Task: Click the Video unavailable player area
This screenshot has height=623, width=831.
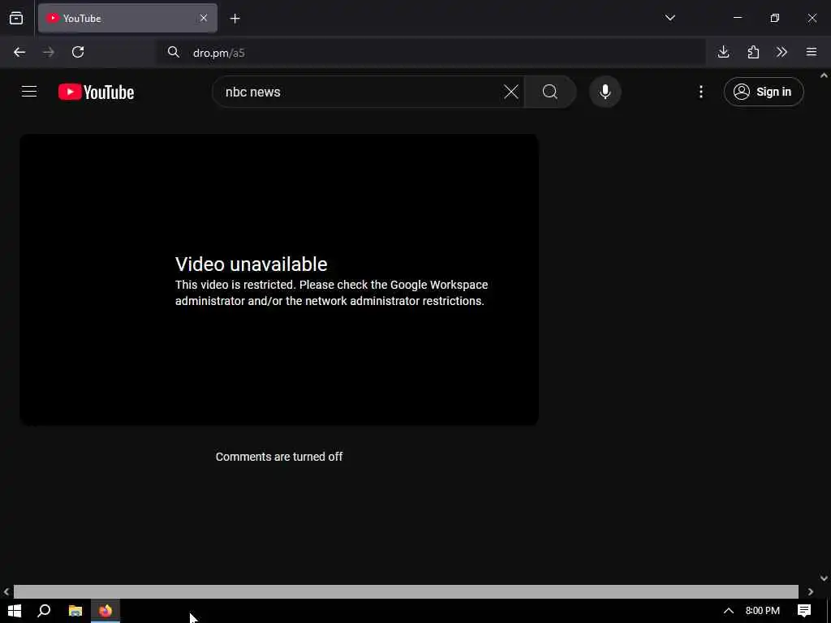Action: point(279,280)
